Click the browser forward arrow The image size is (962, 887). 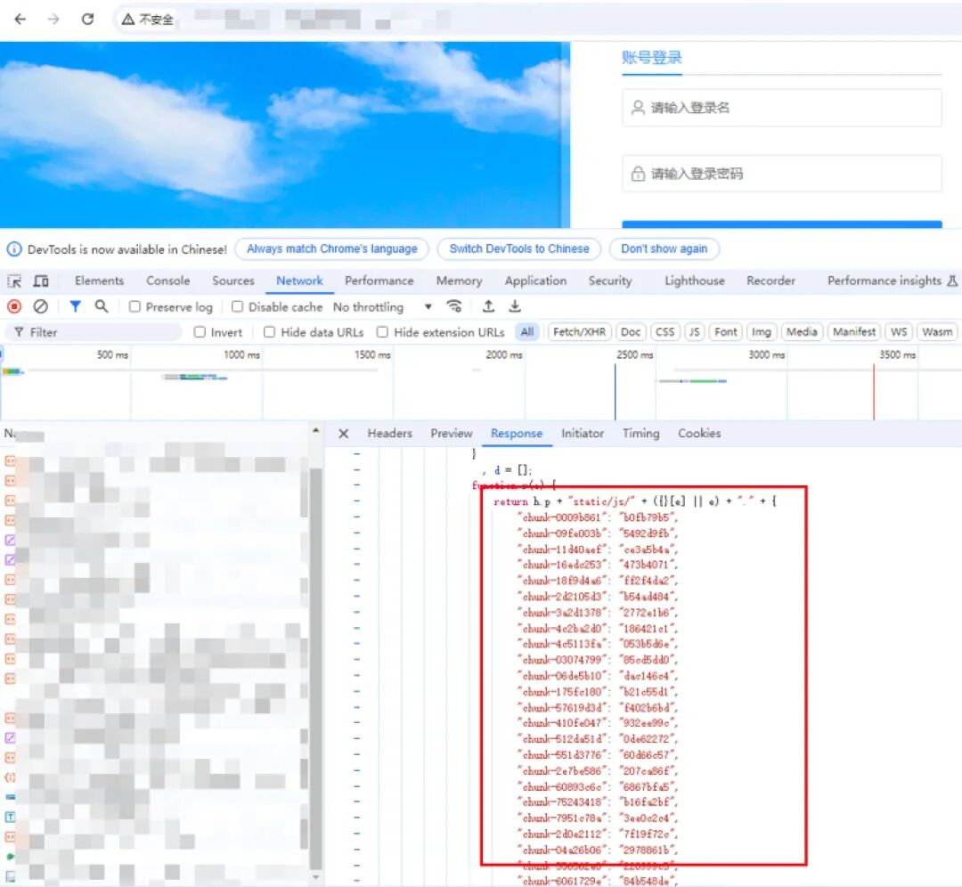(54, 19)
